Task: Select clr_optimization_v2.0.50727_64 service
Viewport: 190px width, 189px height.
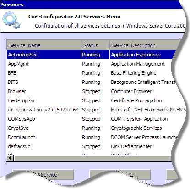Action: (x=43, y=110)
